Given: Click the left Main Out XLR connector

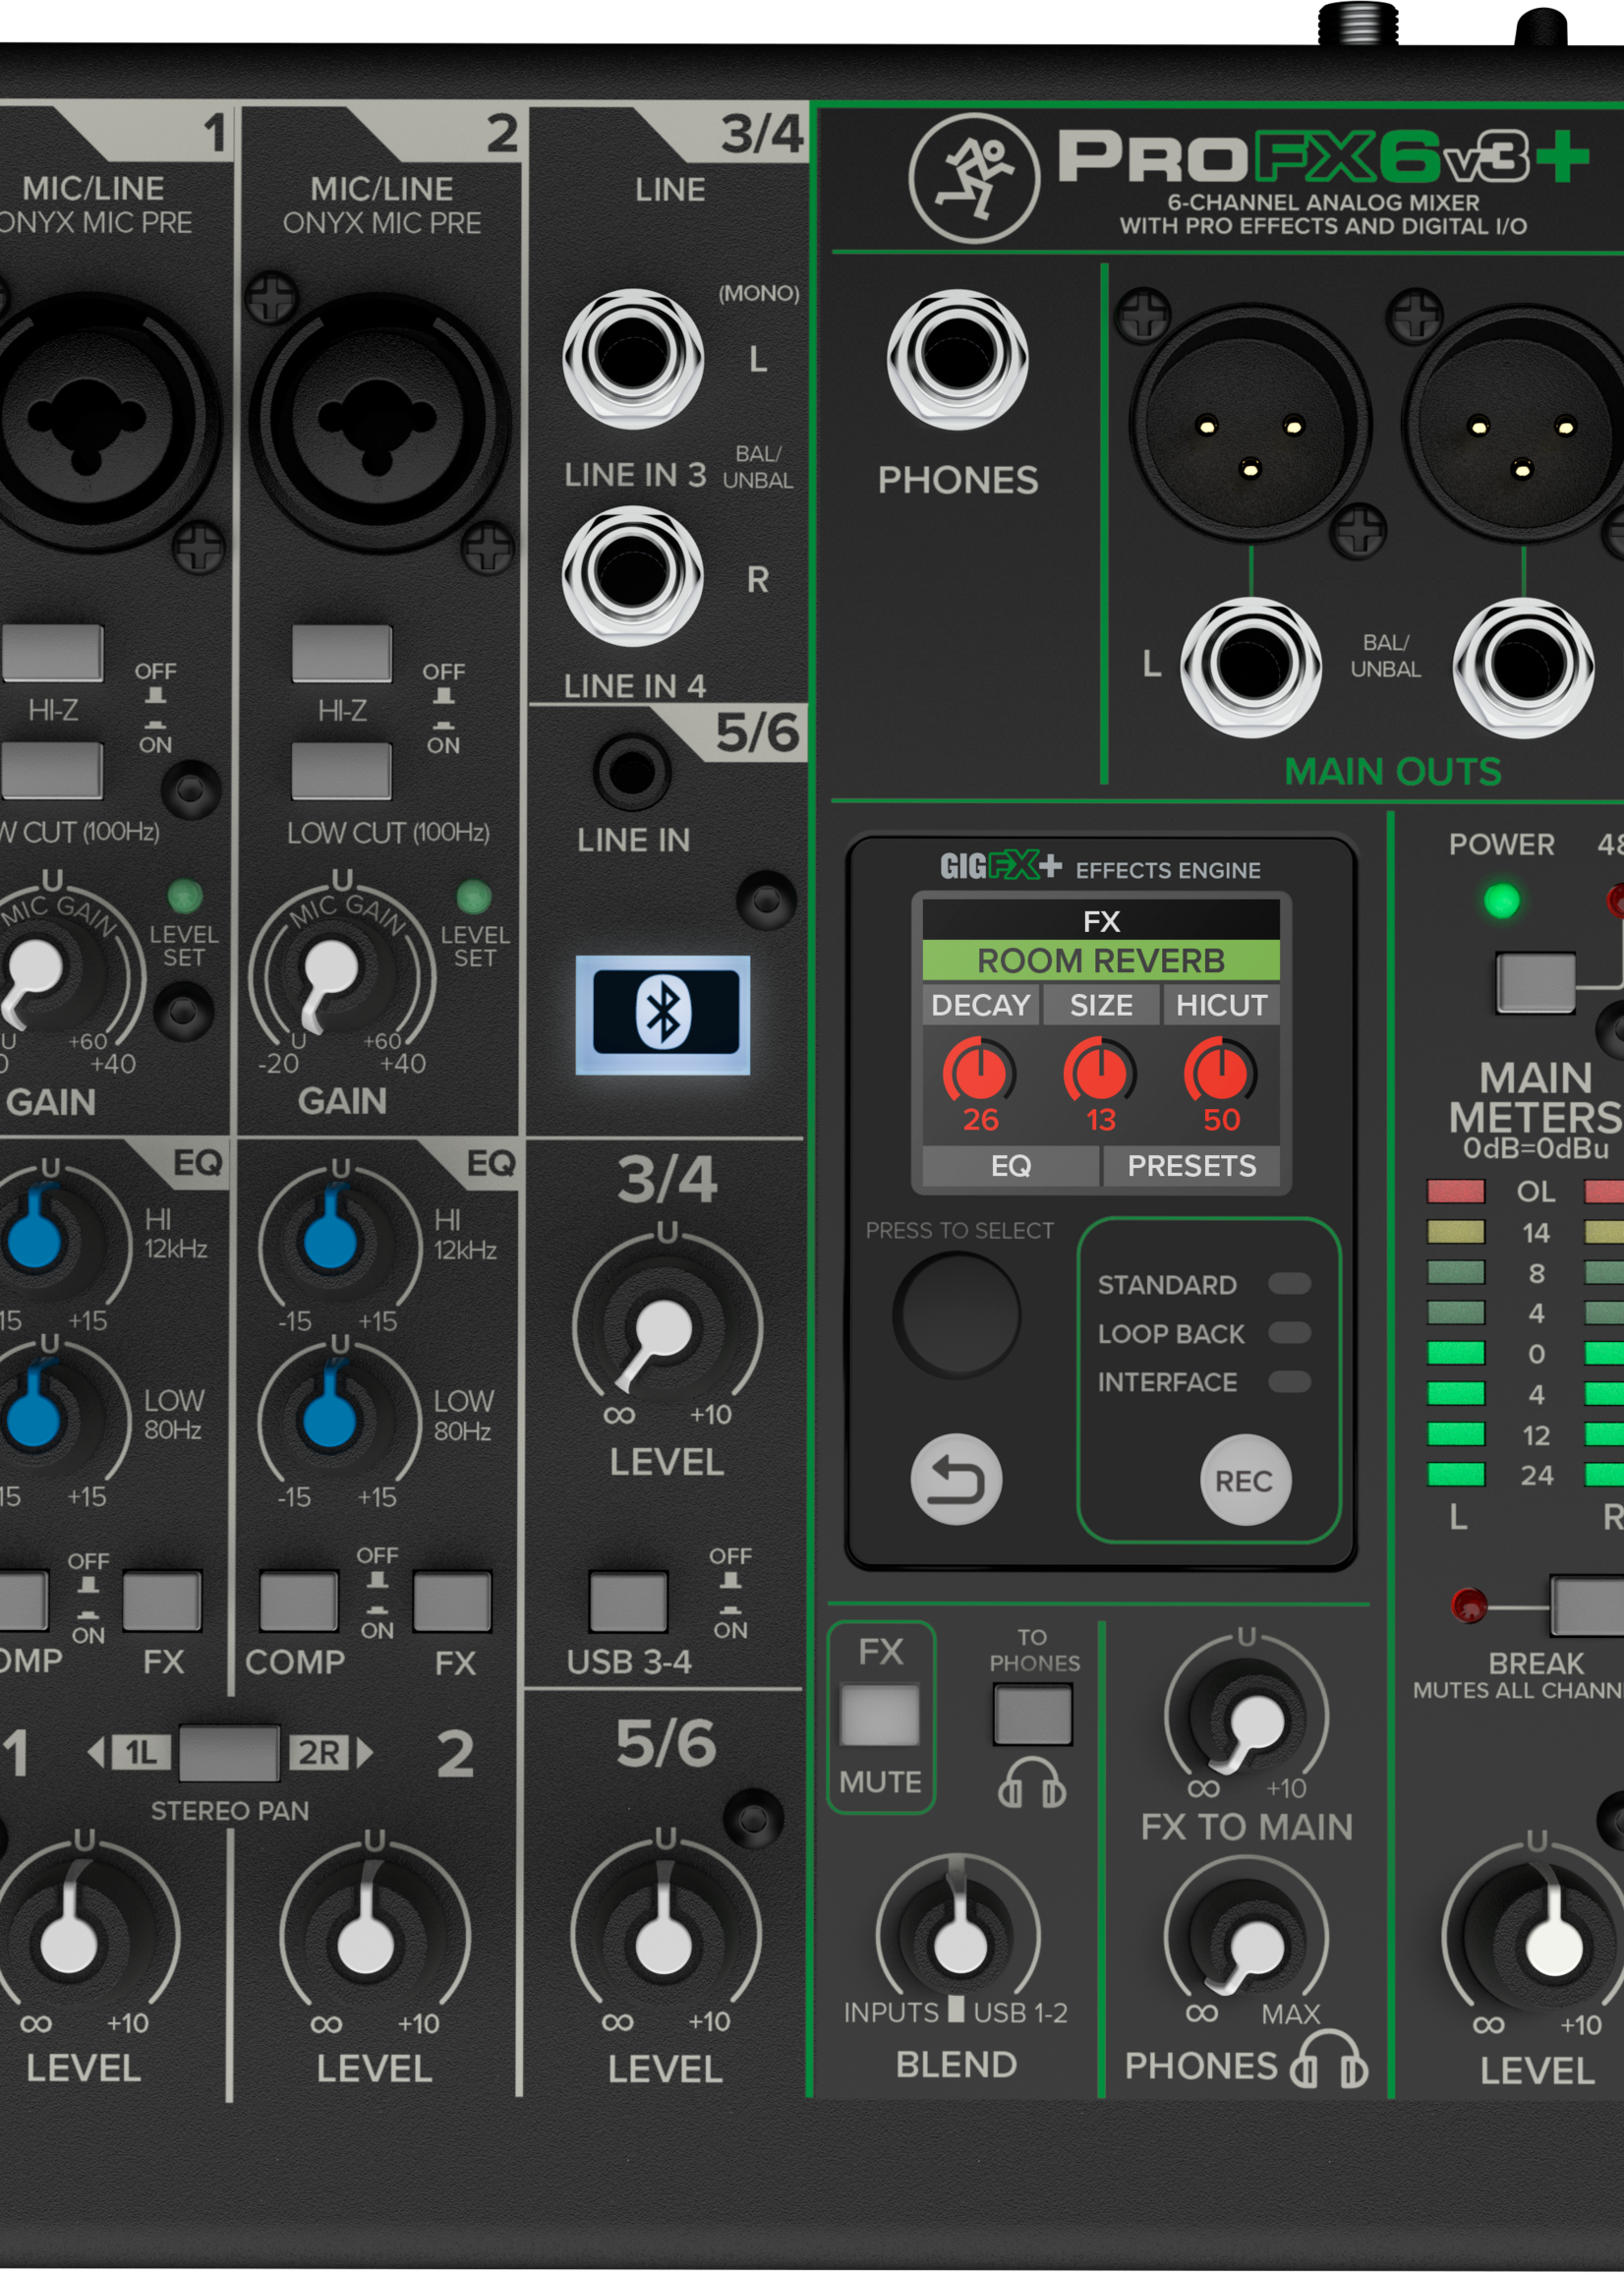Looking at the screenshot, I should click(x=1249, y=424).
